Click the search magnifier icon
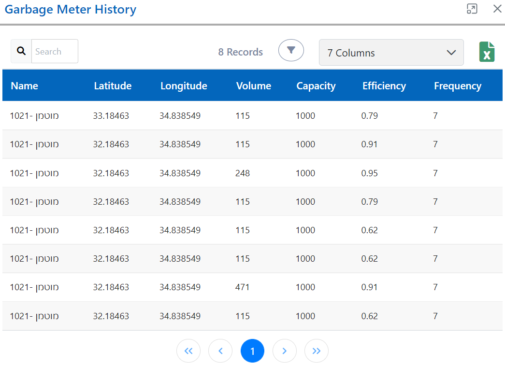 pyautogui.click(x=21, y=51)
